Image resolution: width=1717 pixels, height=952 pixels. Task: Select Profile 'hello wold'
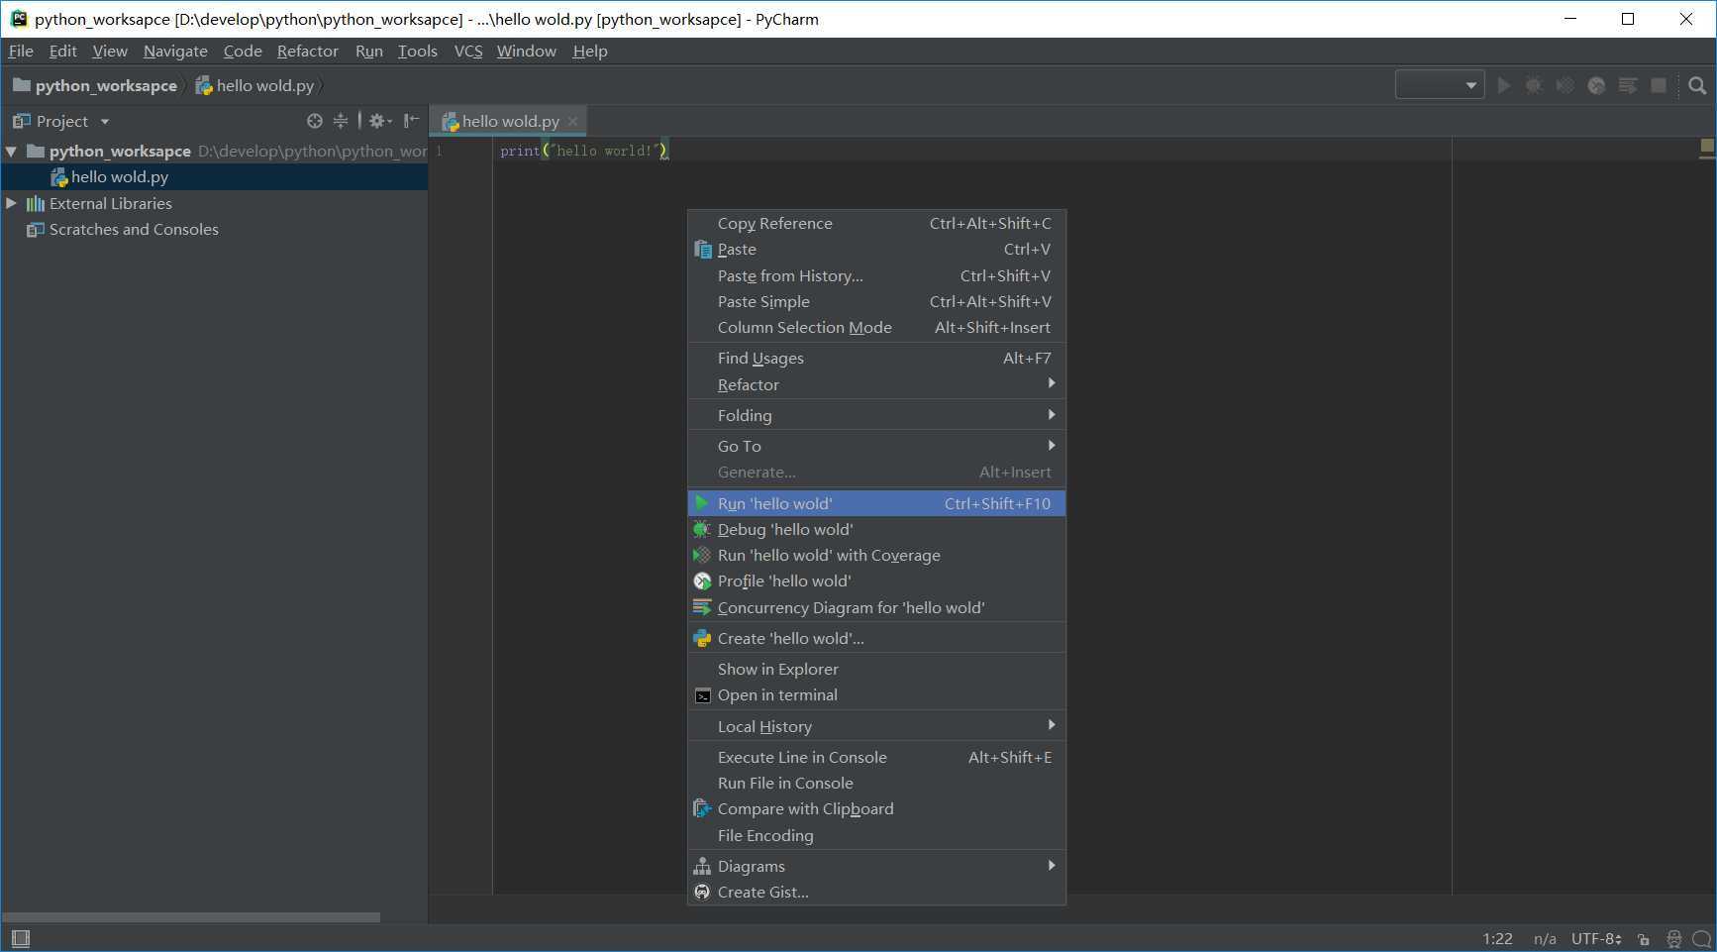pyautogui.click(x=876, y=581)
